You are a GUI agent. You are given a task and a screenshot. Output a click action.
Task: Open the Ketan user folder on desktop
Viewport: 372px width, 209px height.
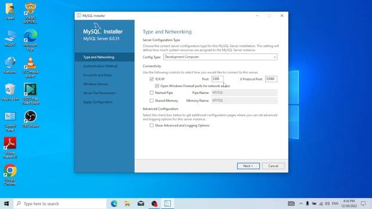tap(10, 11)
